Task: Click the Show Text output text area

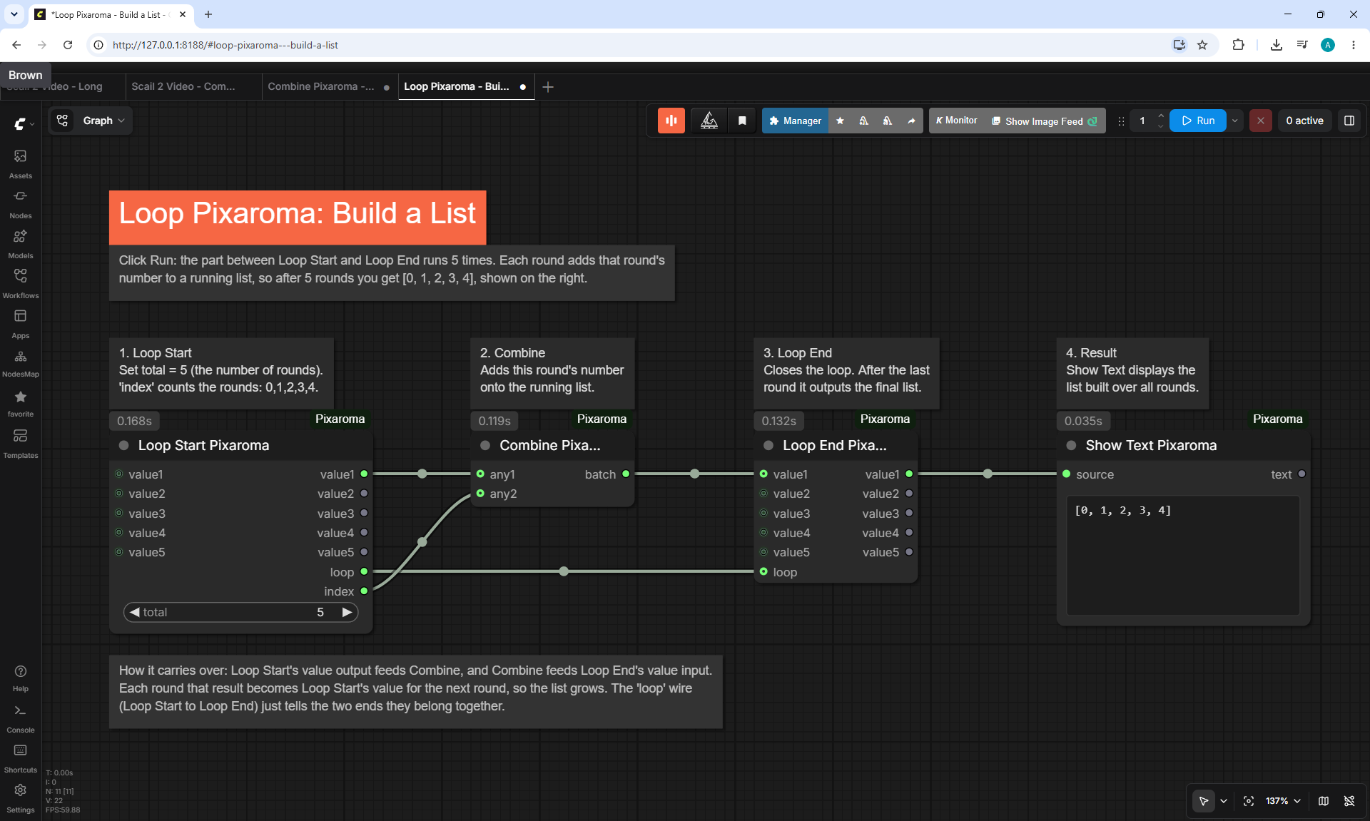Action: tap(1182, 555)
